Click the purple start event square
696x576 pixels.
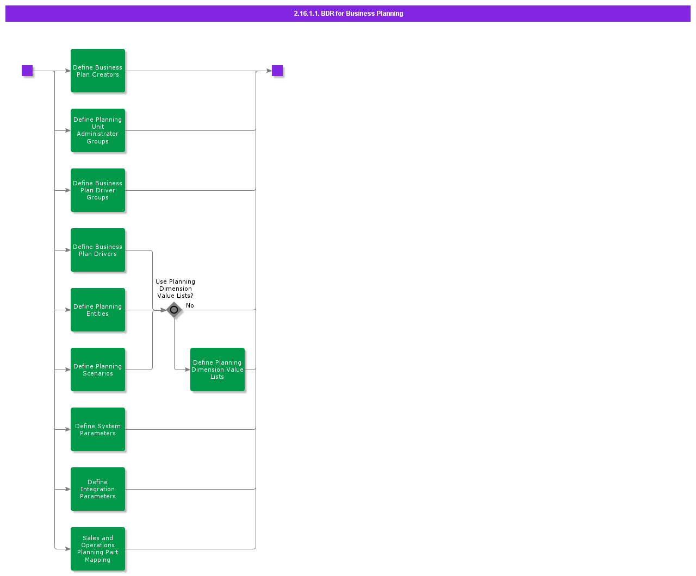pos(27,71)
